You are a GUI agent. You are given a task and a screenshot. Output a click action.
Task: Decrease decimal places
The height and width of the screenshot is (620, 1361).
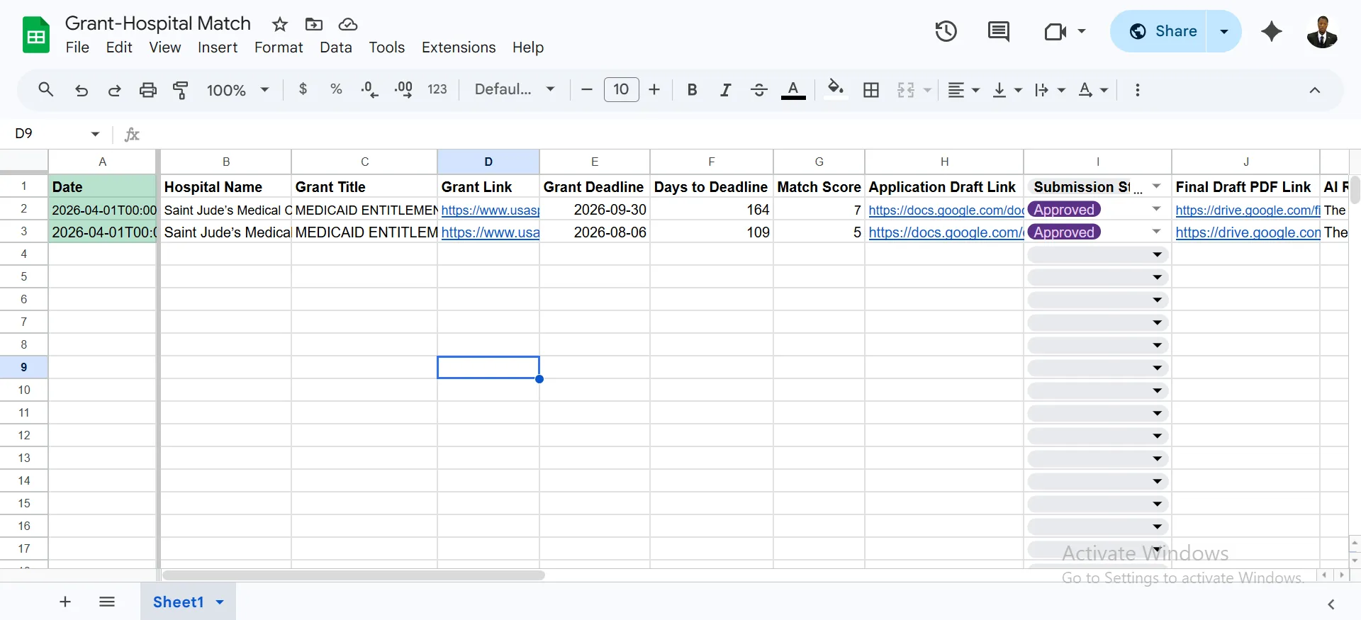point(369,90)
